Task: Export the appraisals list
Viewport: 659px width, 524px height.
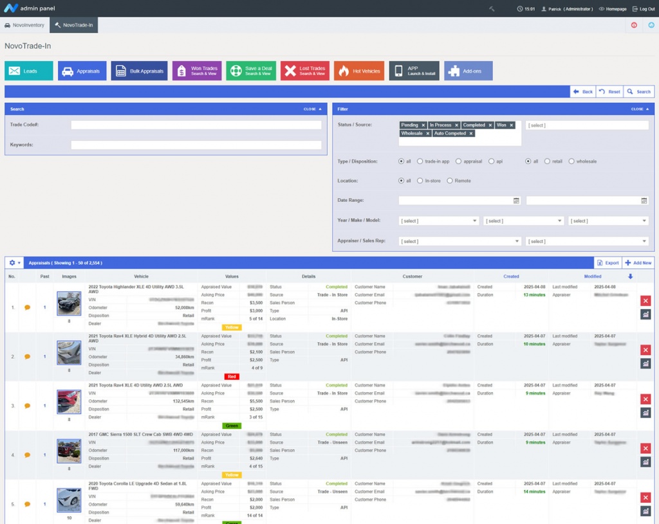Action: 608,263
